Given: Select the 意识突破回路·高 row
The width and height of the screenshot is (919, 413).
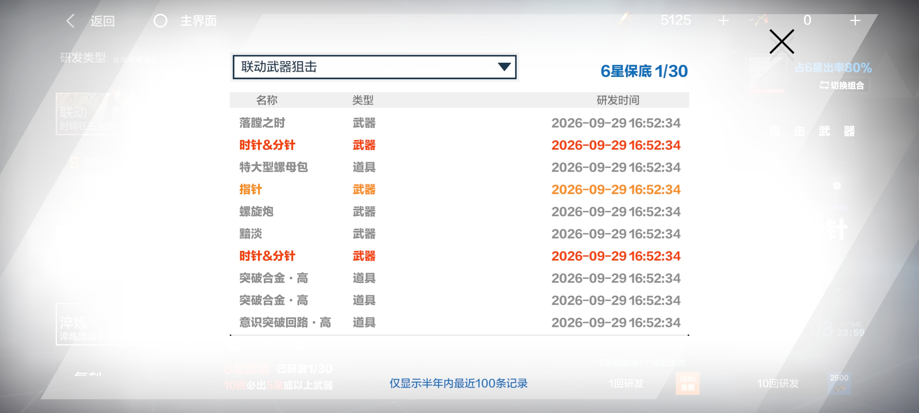Looking at the screenshot, I should click(x=459, y=322).
